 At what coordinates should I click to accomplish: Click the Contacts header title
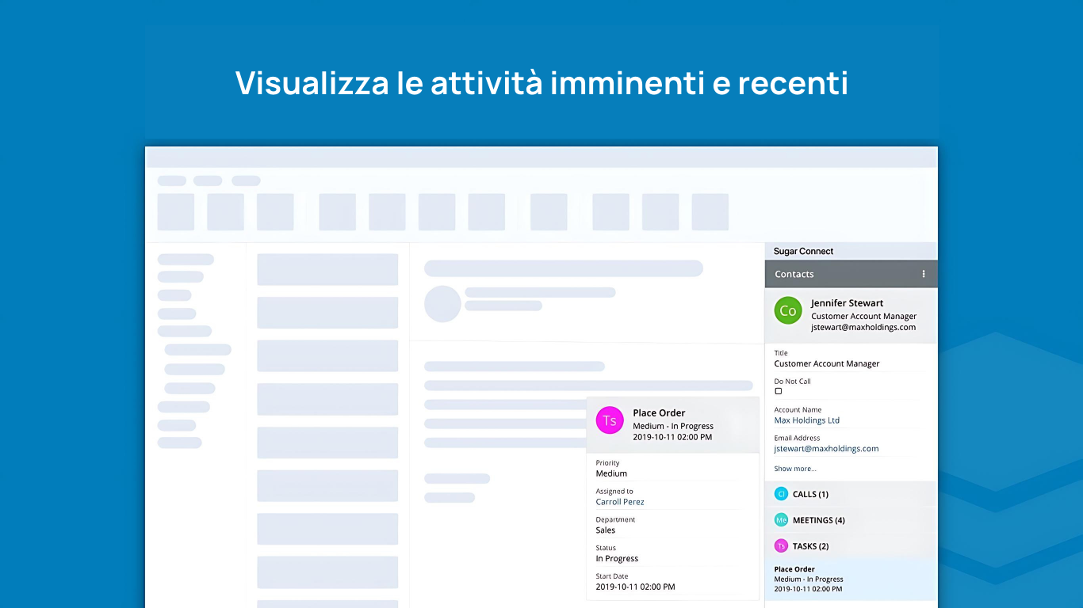point(794,274)
